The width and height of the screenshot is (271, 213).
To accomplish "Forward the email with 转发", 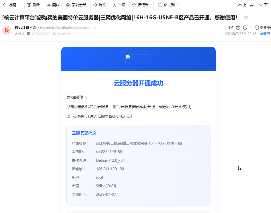I will click(x=99, y=5).
